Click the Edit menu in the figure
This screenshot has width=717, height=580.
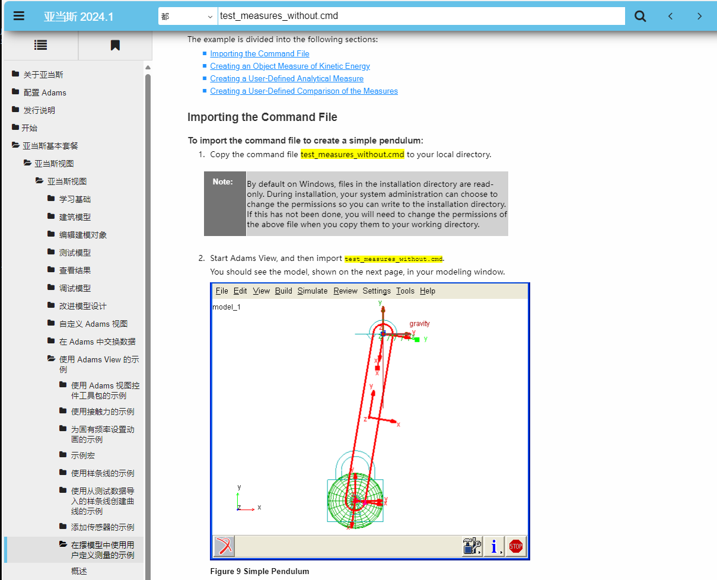240,291
